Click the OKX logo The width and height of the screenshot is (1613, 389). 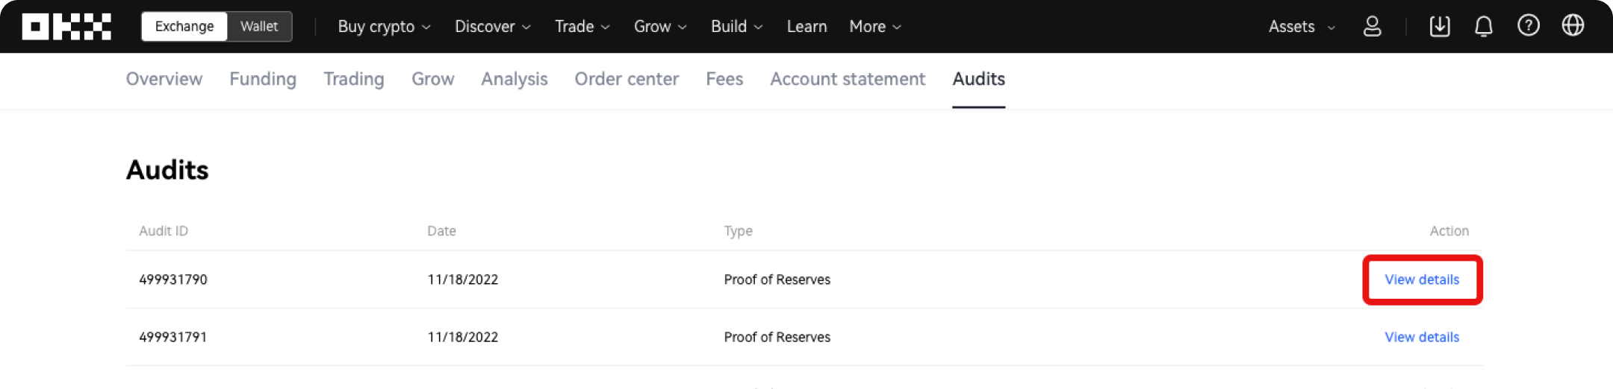coord(66,27)
